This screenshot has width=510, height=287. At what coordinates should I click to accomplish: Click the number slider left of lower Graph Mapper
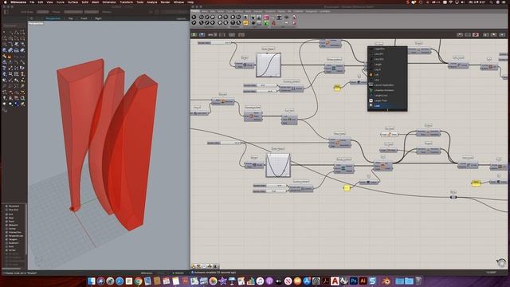coord(224,143)
